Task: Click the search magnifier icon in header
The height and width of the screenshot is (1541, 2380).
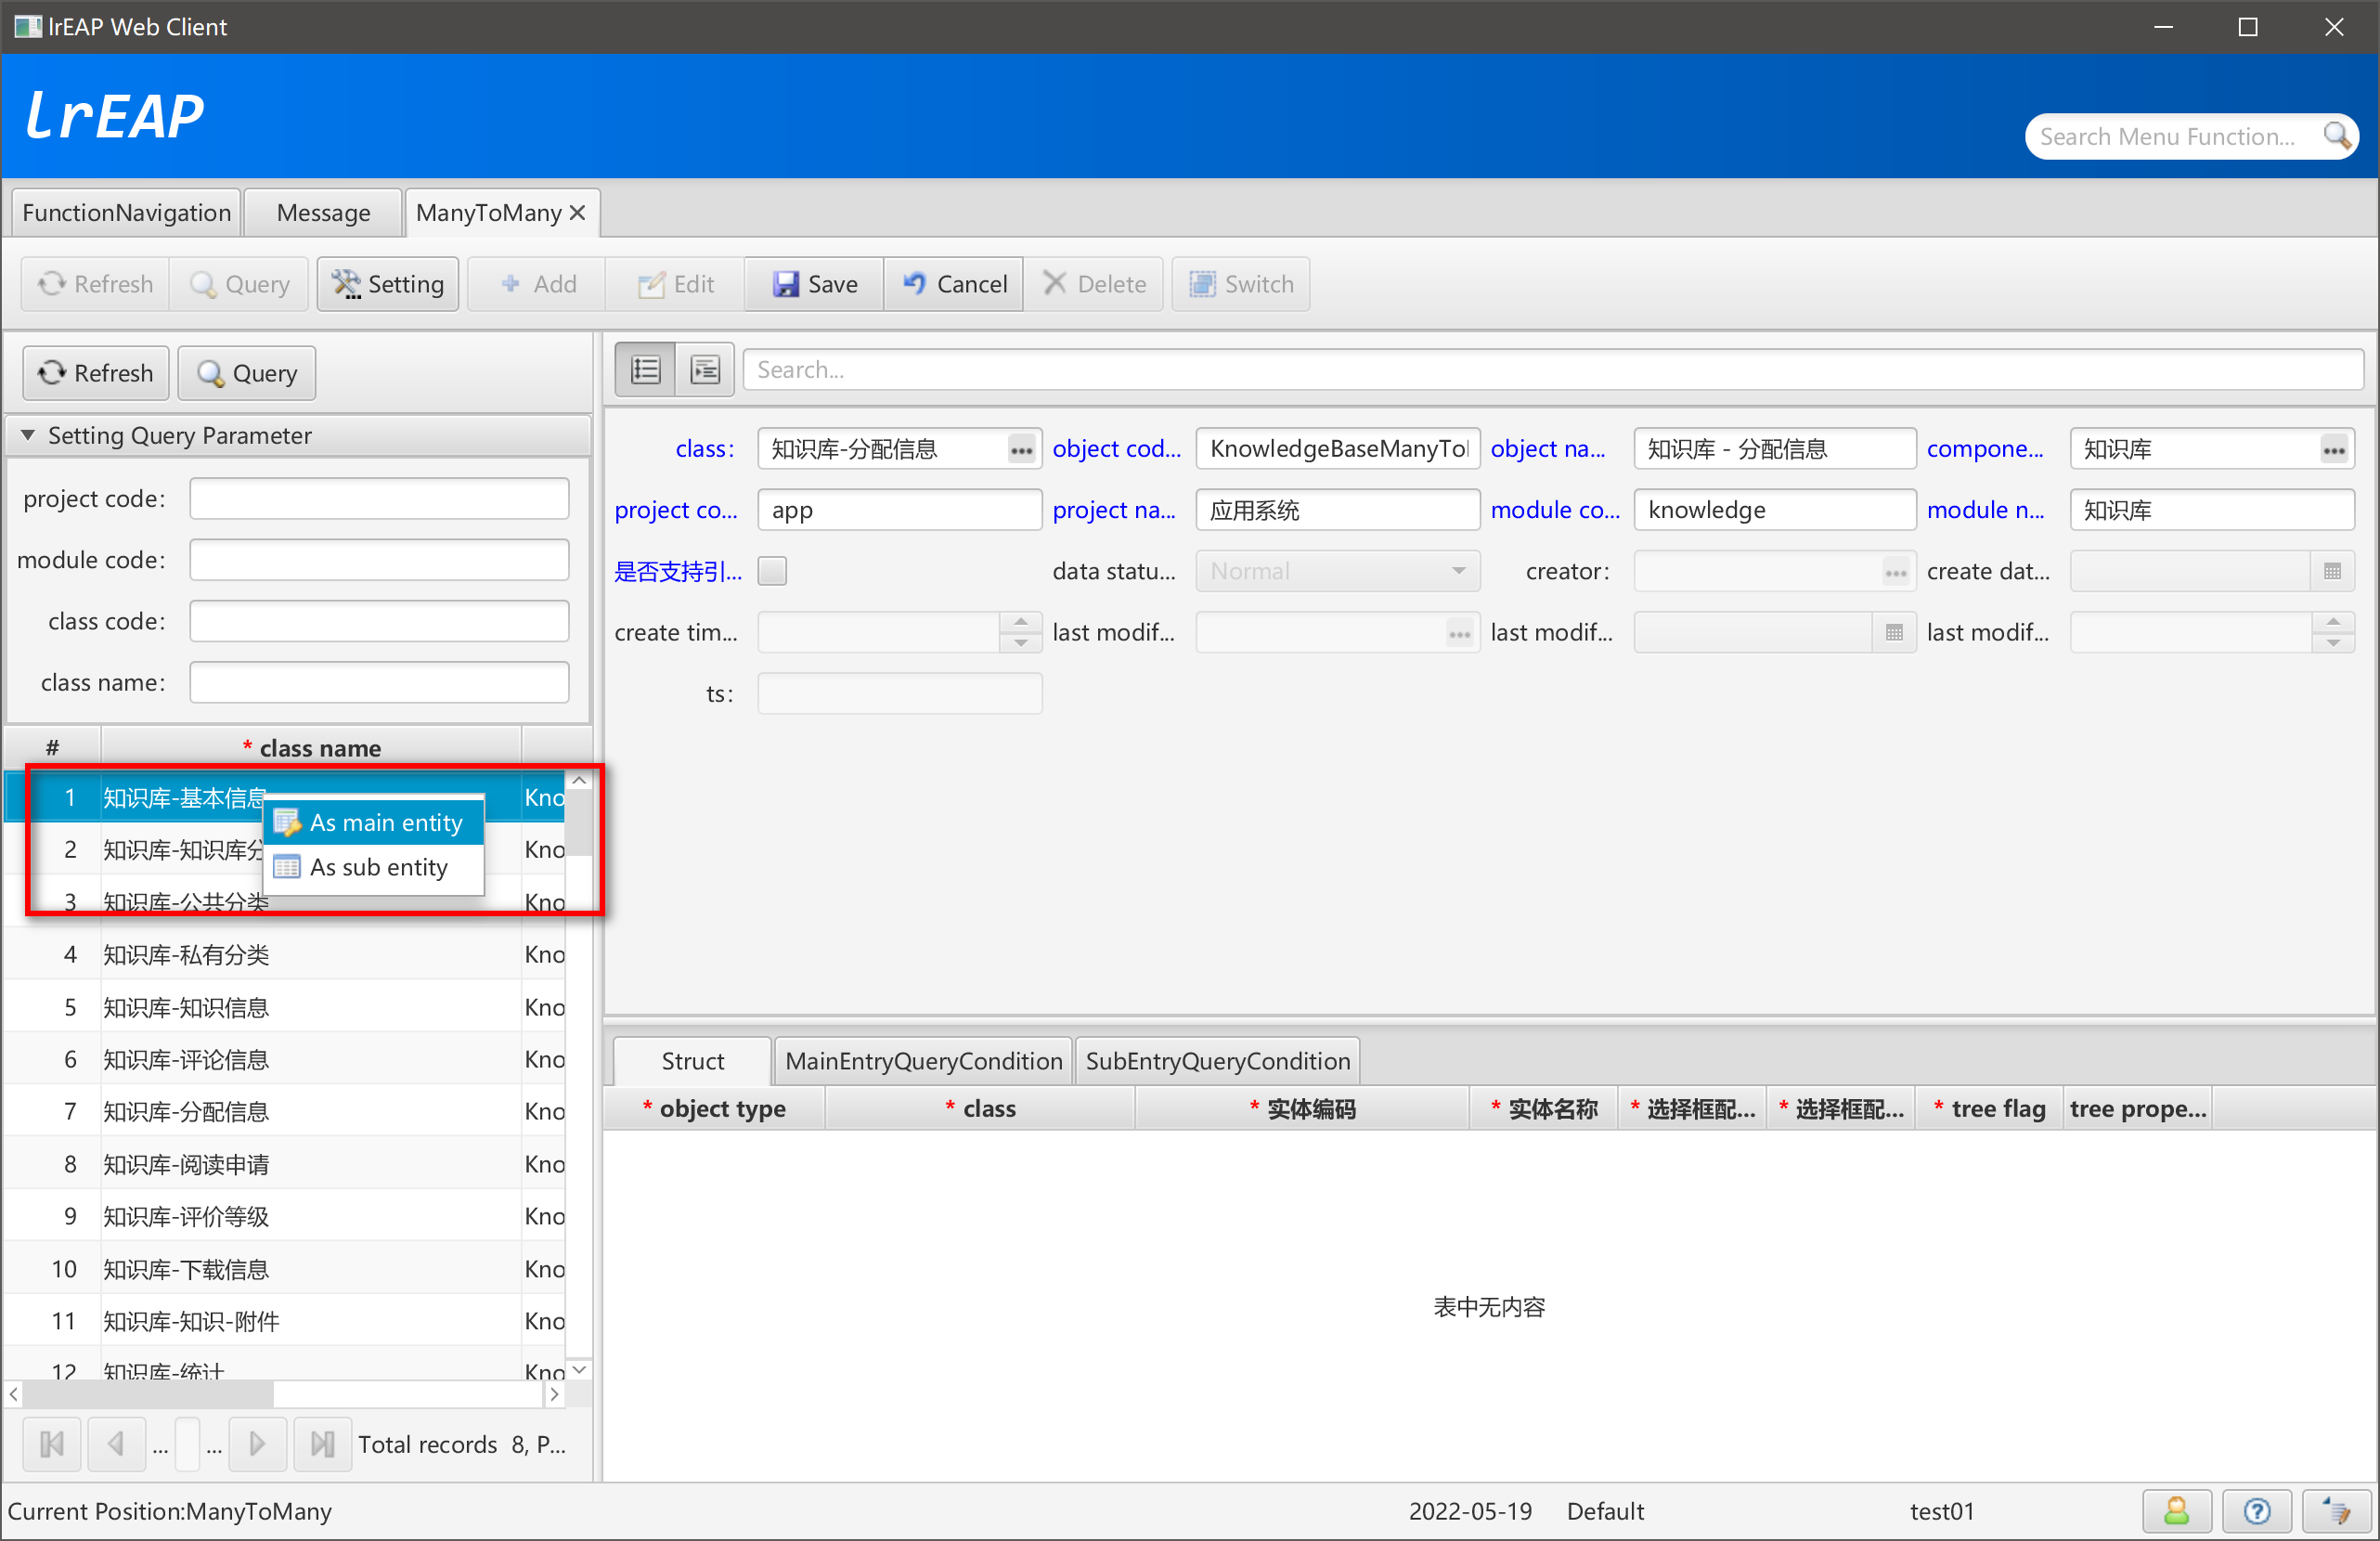Action: point(2336,136)
